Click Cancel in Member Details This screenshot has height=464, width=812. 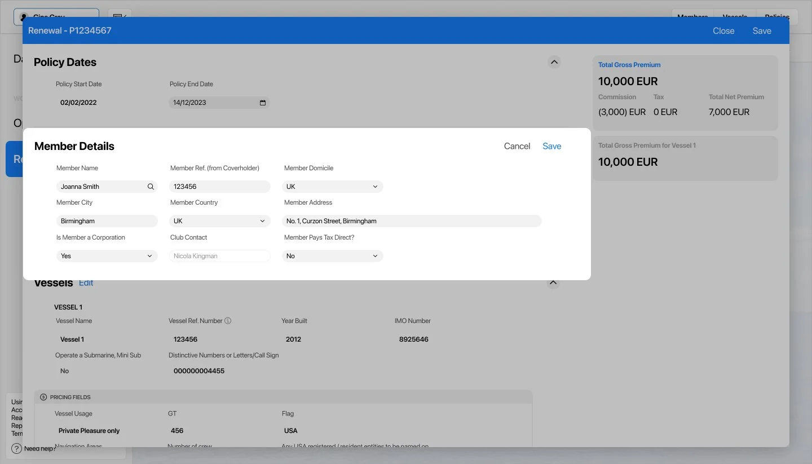point(517,146)
